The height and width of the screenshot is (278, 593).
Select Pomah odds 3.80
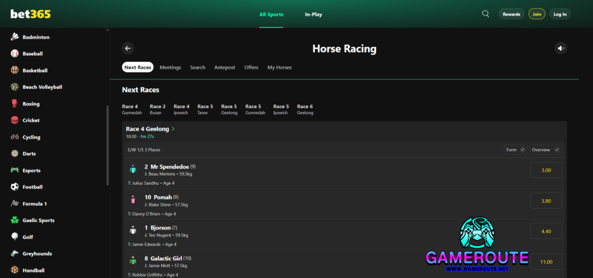tap(546, 201)
